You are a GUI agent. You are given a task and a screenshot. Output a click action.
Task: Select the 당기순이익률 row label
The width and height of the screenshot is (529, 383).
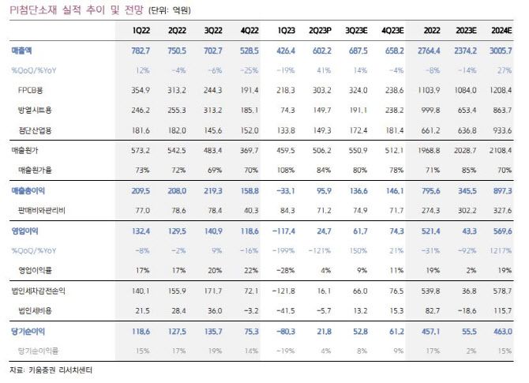click(37, 348)
